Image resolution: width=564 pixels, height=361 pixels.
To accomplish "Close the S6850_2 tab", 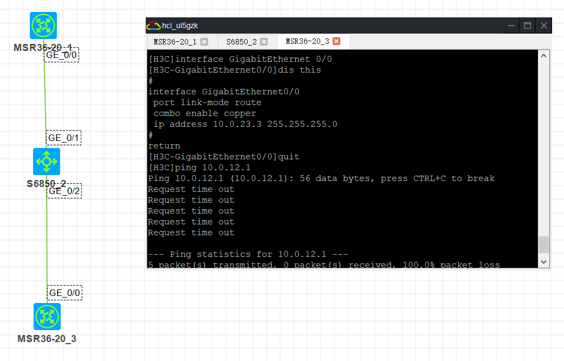I will pos(264,42).
